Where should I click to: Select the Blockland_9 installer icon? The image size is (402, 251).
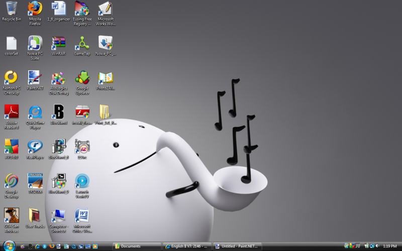point(59,184)
